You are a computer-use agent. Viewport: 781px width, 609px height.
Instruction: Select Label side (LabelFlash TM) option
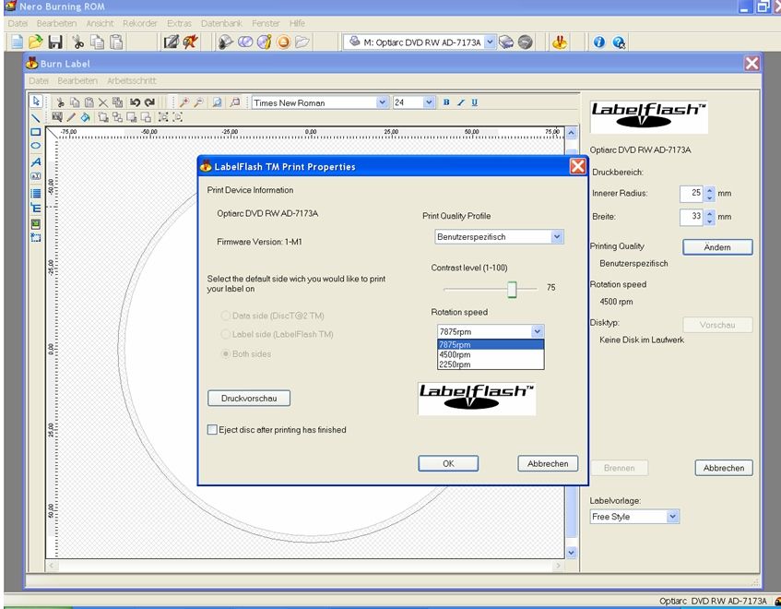coord(226,334)
